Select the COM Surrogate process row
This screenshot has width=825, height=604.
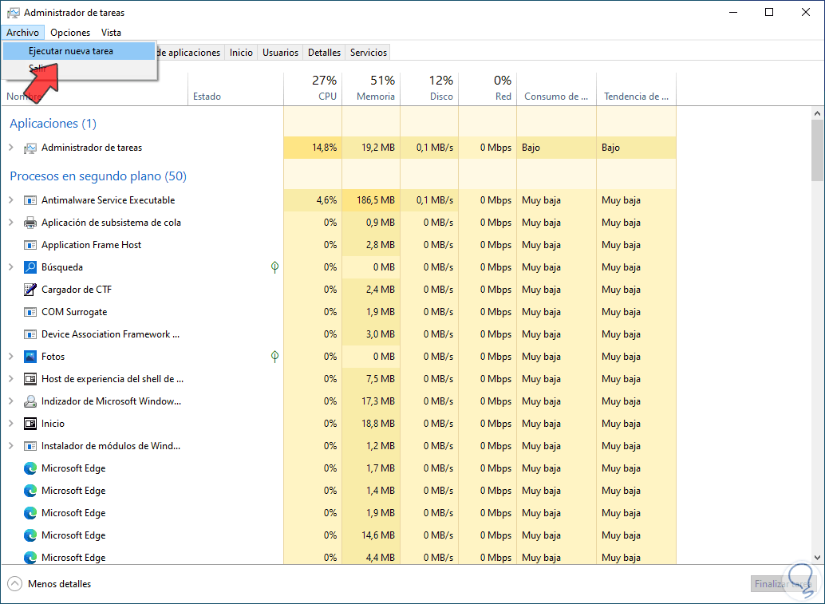[x=338, y=312]
